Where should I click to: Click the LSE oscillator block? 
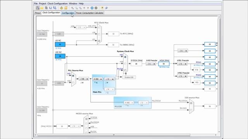click(x=59, y=34)
